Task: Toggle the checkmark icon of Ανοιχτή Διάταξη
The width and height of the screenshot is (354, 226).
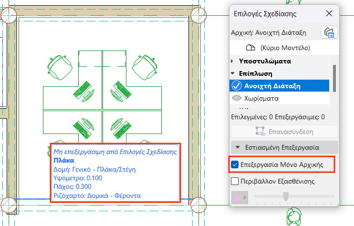Action: click(x=237, y=86)
